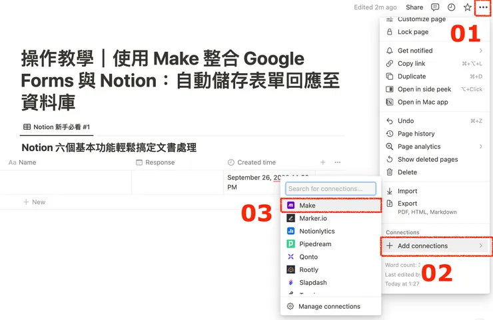Select Import menu item
Viewport: 493px width, 320px height.
(x=434, y=191)
